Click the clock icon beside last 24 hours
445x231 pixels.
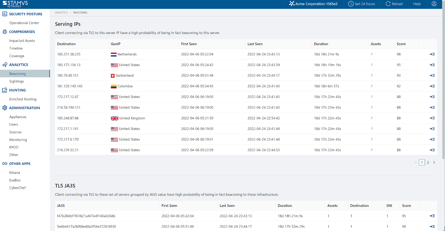[x=351, y=4]
